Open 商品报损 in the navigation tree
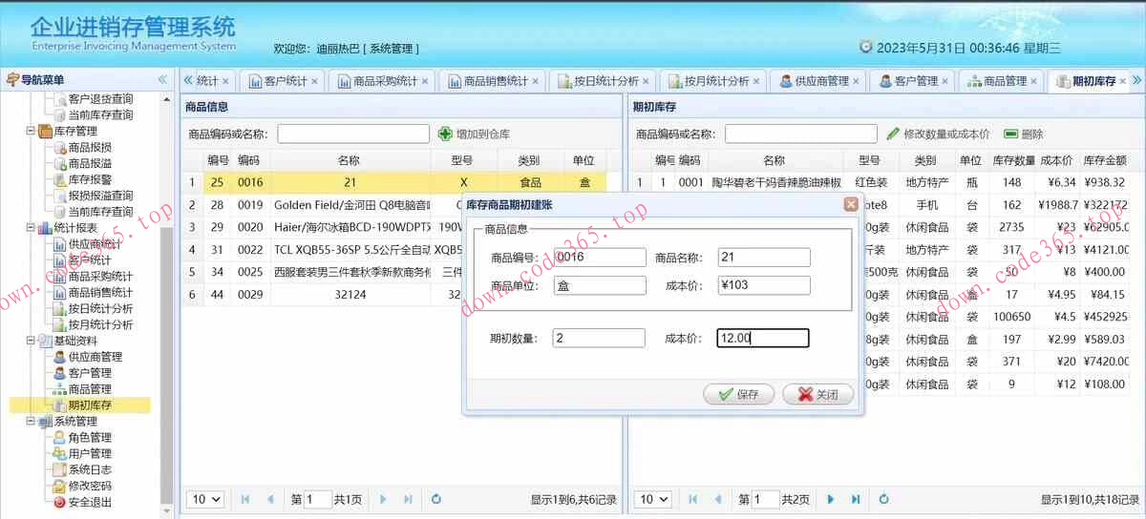This screenshot has height=519, width=1146. [90, 147]
